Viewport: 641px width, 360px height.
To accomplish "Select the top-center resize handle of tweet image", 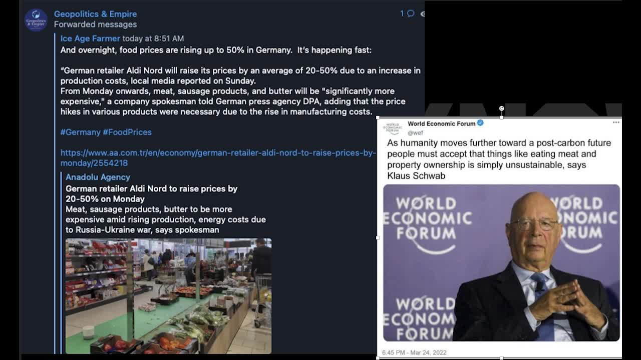I will [x=501, y=117].
